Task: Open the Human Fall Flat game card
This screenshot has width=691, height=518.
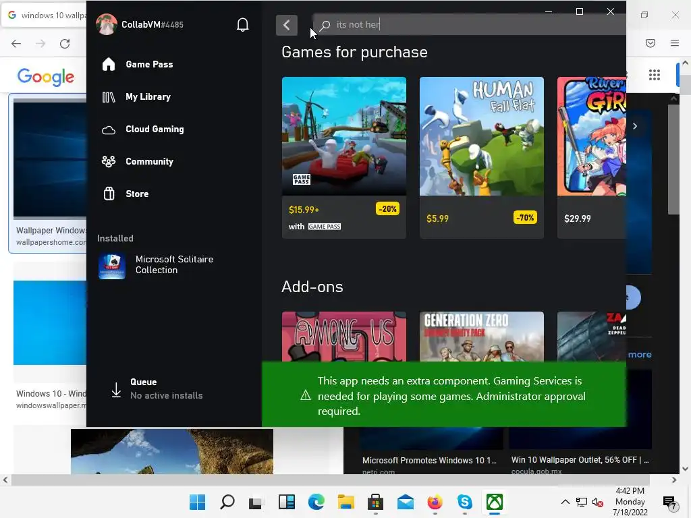Action: [x=482, y=158]
